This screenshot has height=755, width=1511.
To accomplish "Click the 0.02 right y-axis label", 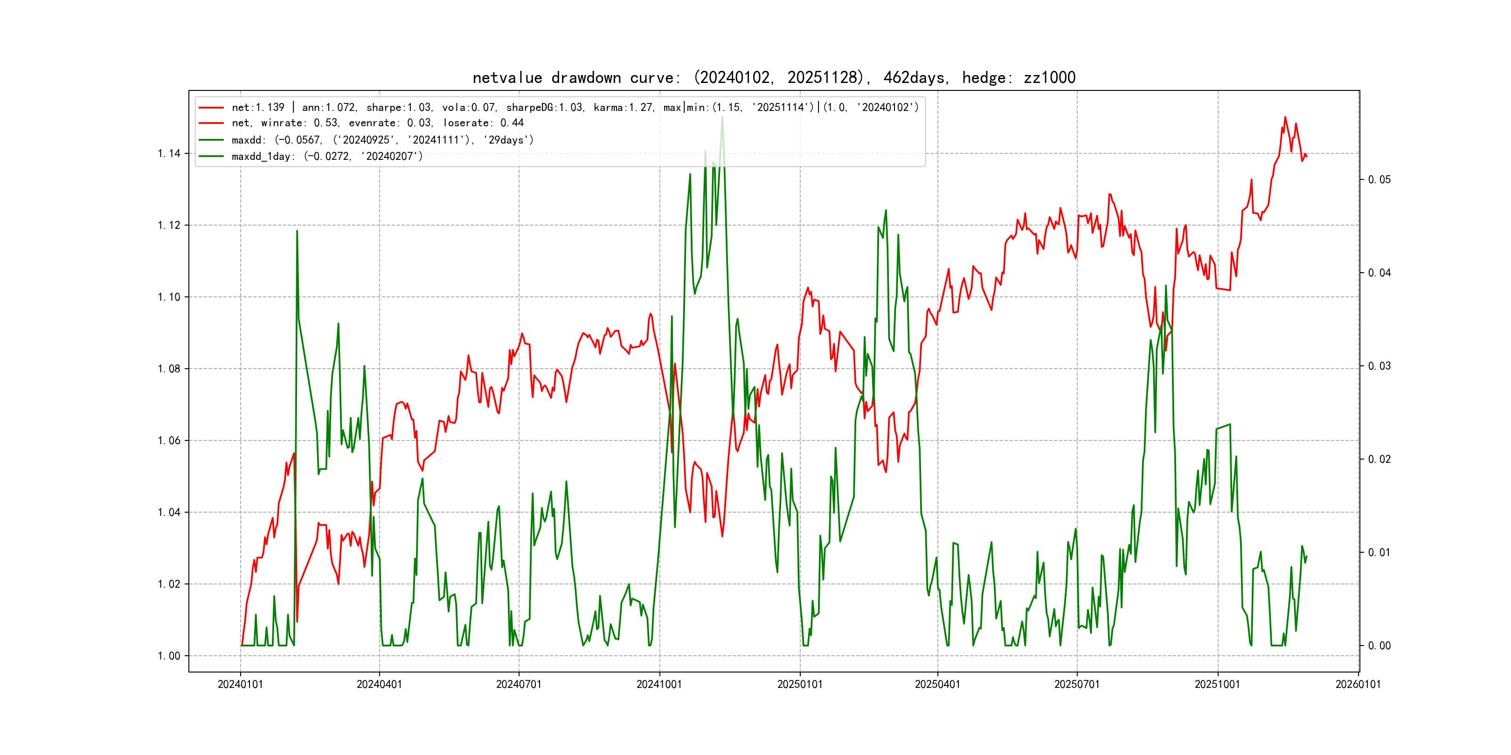I will pos(1379,459).
